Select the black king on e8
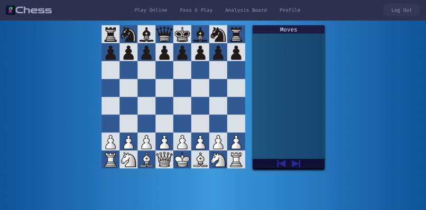The image size is (426, 210). (182, 34)
